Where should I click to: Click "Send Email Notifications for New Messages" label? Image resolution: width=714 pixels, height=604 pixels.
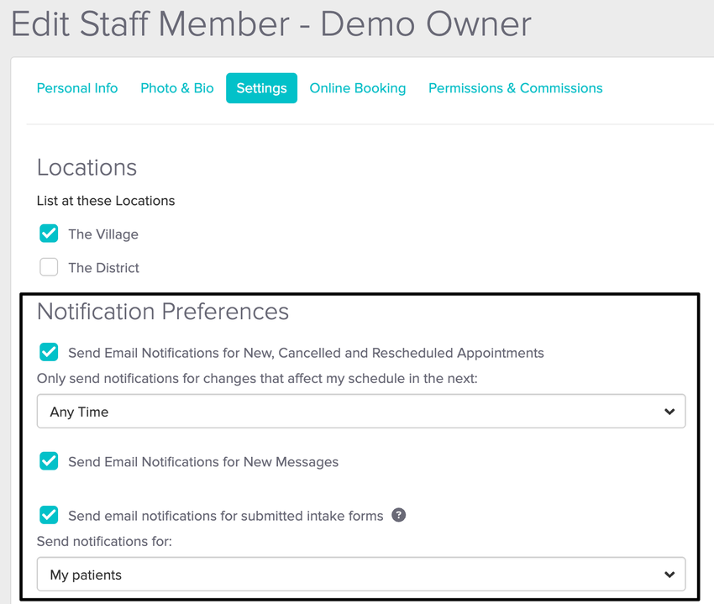click(203, 462)
